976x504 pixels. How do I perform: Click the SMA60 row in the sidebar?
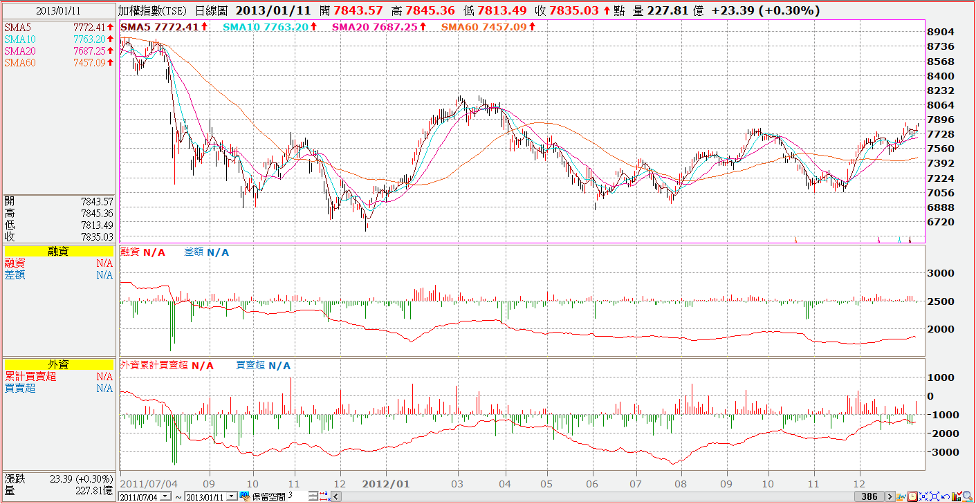(58, 62)
